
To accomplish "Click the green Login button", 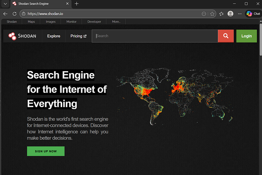I will 246,36.
